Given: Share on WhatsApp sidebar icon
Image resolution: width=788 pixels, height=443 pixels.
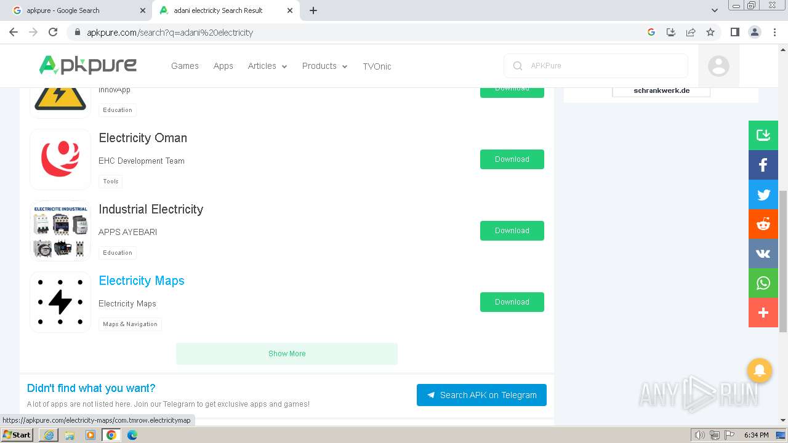Looking at the screenshot, I should pyautogui.click(x=763, y=283).
